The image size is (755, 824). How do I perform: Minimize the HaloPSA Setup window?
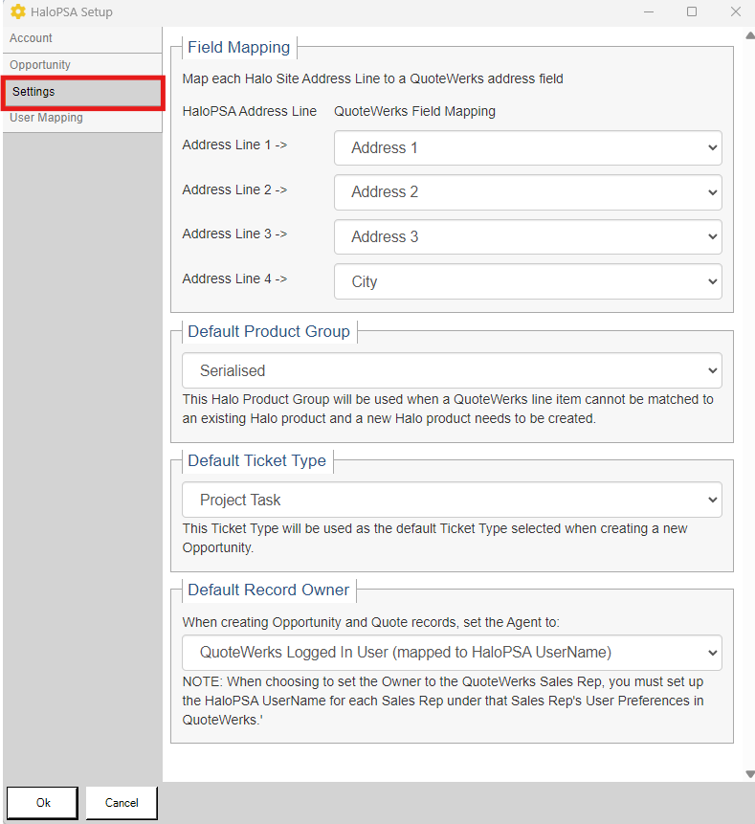(649, 11)
